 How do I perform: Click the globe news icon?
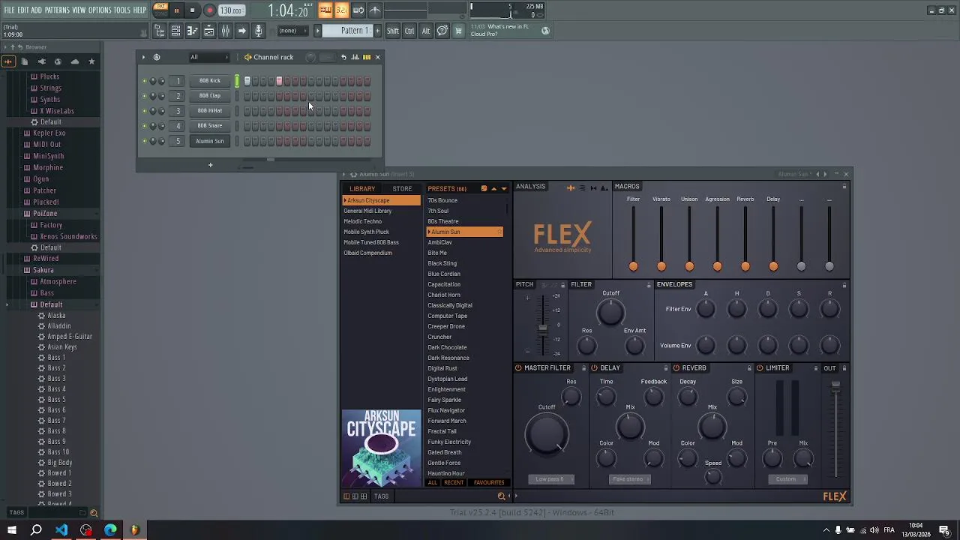tap(545, 31)
